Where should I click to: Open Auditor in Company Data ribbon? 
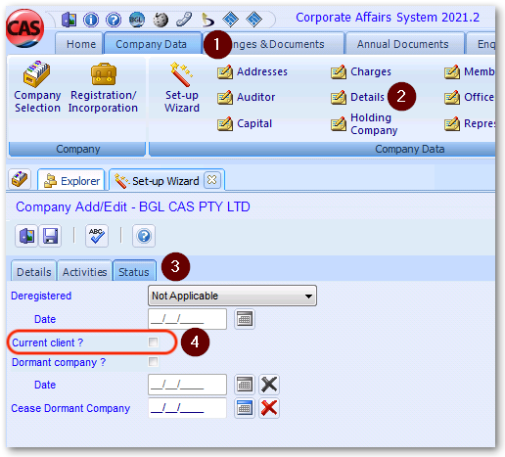click(x=247, y=97)
